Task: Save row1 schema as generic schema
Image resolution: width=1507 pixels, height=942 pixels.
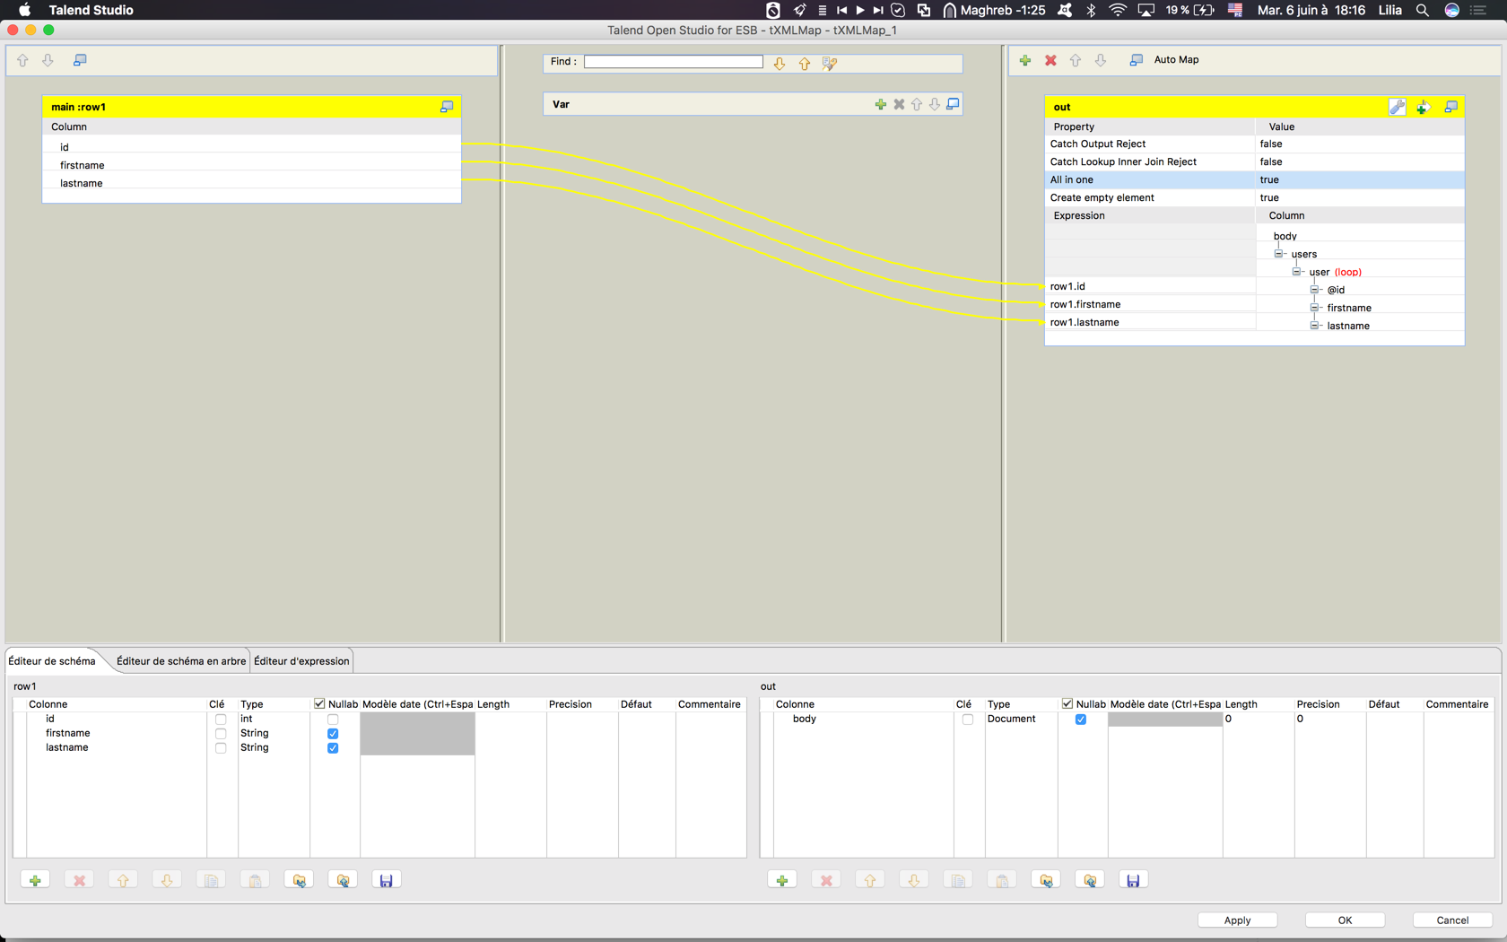Action: coord(387,880)
